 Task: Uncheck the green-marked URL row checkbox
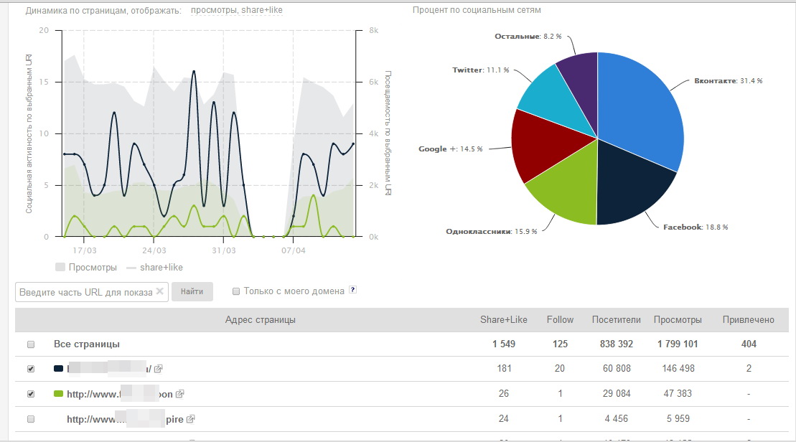point(30,394)
